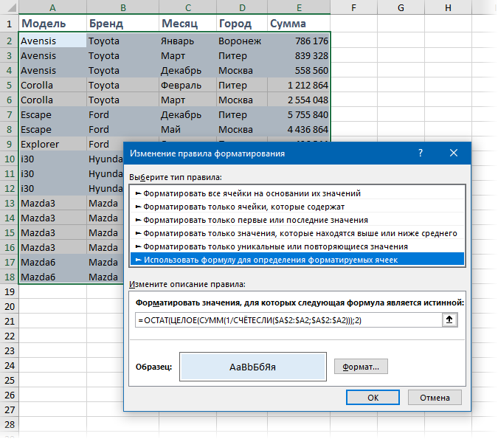Click the 'Москва' cell in row 6
The width and height of the screenshot is (498, 439).
[x=242, y=100]
